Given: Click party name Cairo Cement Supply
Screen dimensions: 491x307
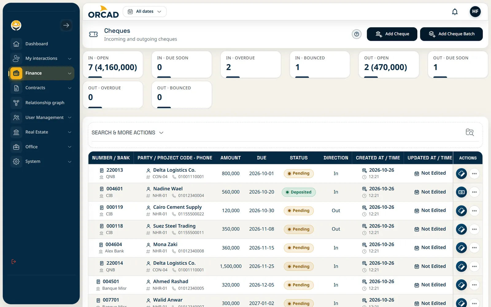Looking at the screenshot, I should pos(177,207).
